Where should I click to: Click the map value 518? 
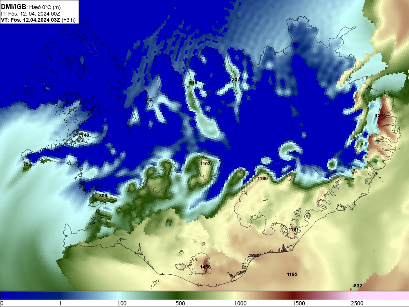pyautogui.click(x=193, y=83)
